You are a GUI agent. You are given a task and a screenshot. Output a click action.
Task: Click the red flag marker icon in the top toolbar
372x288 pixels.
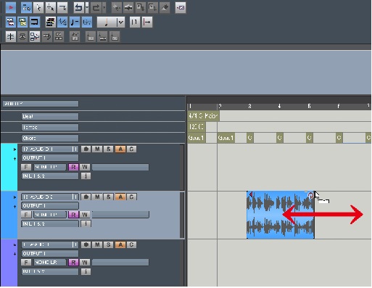click(x=11, y=8)
